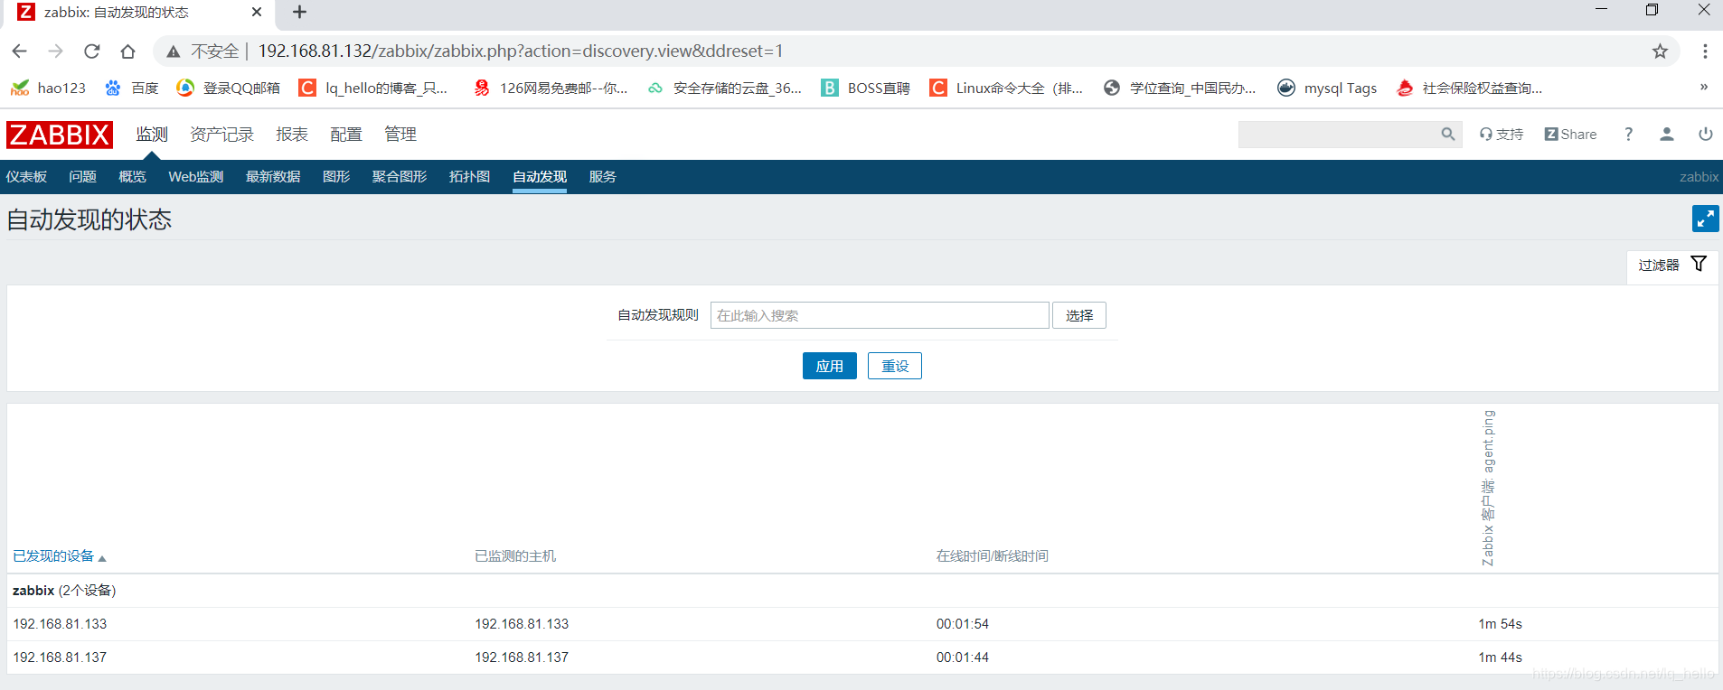Image resolution: width=1723 pixels, height=690 pixels.
Task: Click uptime value 00:01:54
Action: (x=963, y=624)
